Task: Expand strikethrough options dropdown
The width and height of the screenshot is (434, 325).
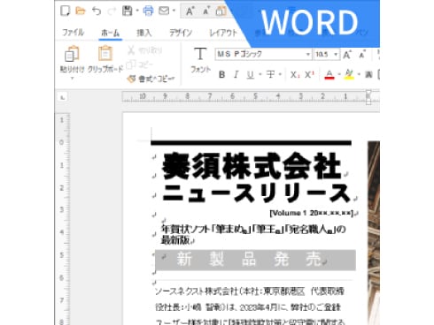Action: (x=280, y=75)
